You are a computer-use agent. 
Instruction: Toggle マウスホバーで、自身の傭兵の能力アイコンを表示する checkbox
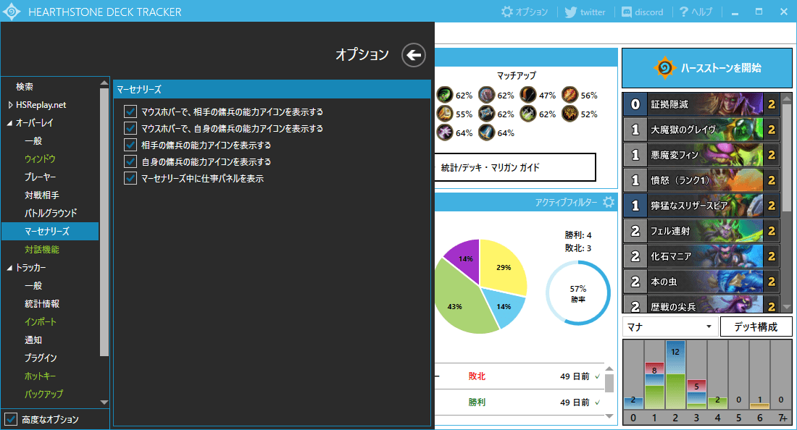(130, 128)
